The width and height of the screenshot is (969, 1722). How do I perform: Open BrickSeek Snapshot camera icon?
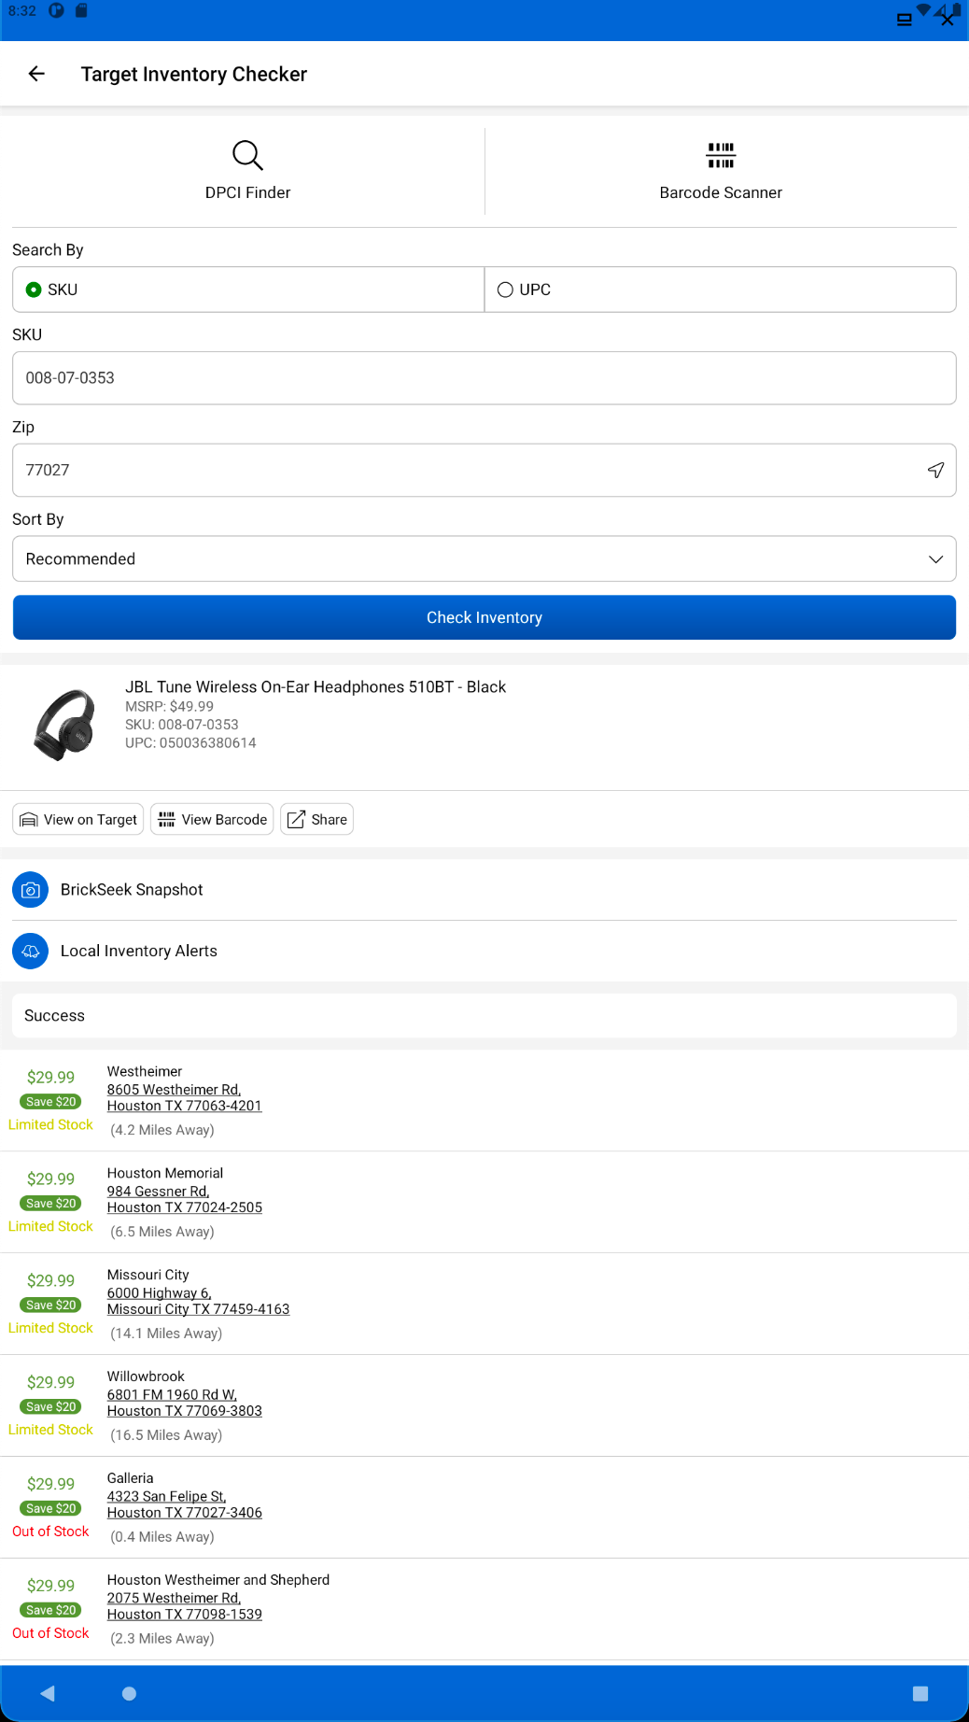click(31, 890)
